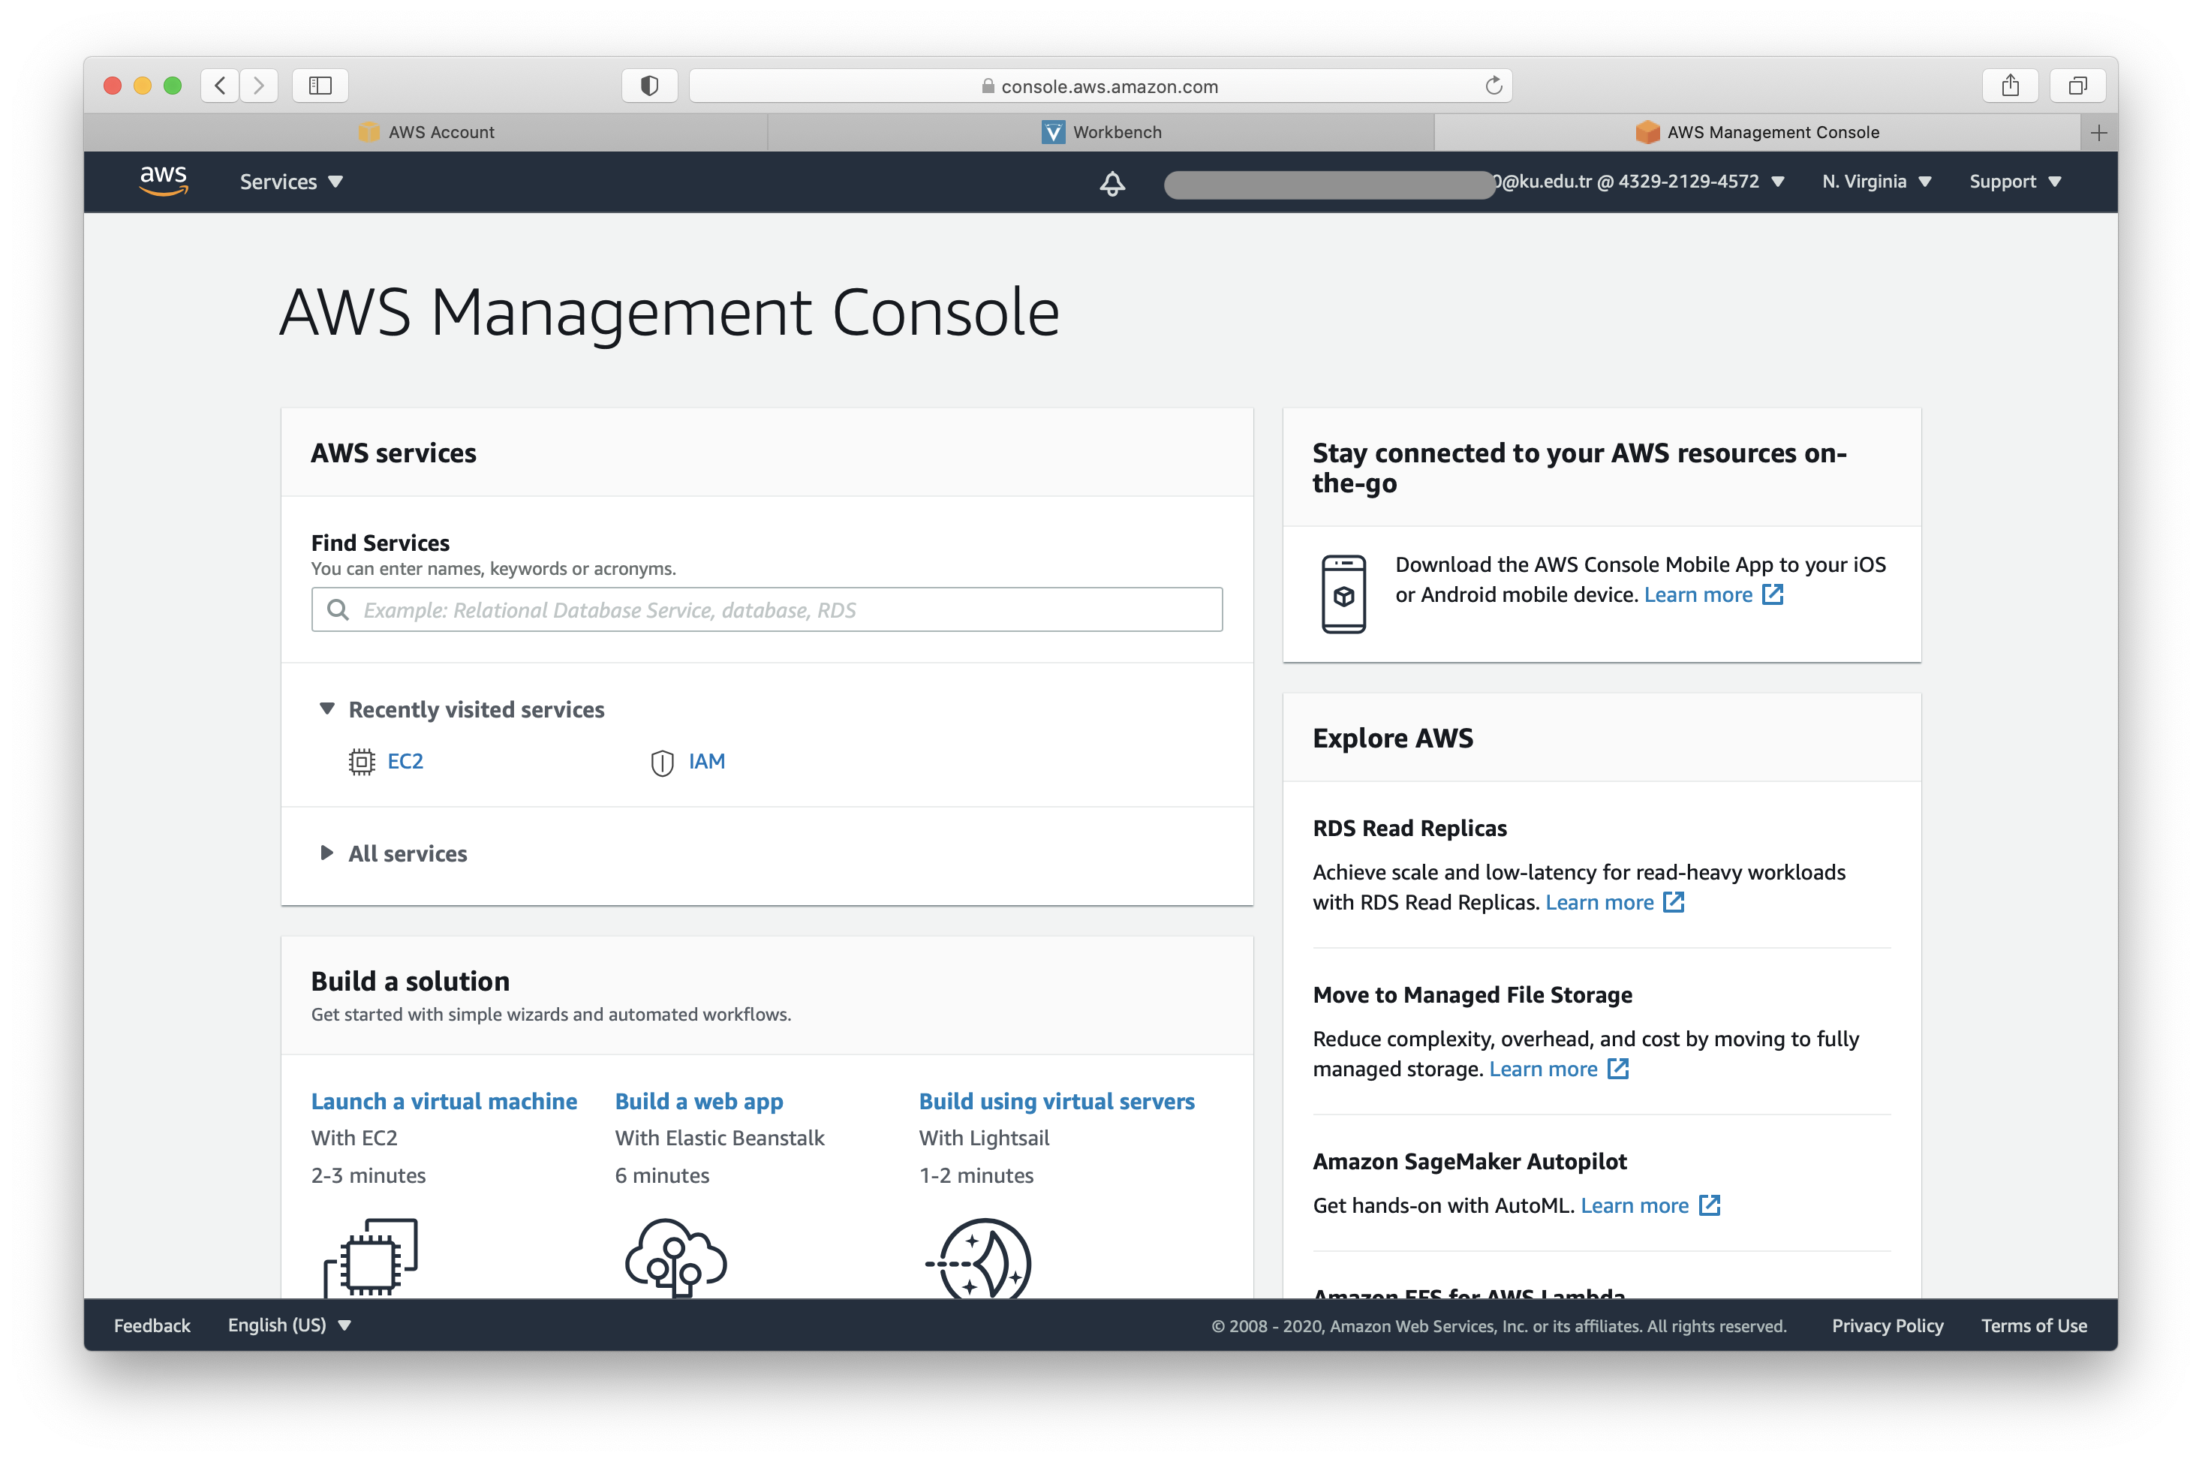Open the N. Virginia region selector
Image resolution: width=2202 pixels, height=1462 pixels.
coord(1876,181)
